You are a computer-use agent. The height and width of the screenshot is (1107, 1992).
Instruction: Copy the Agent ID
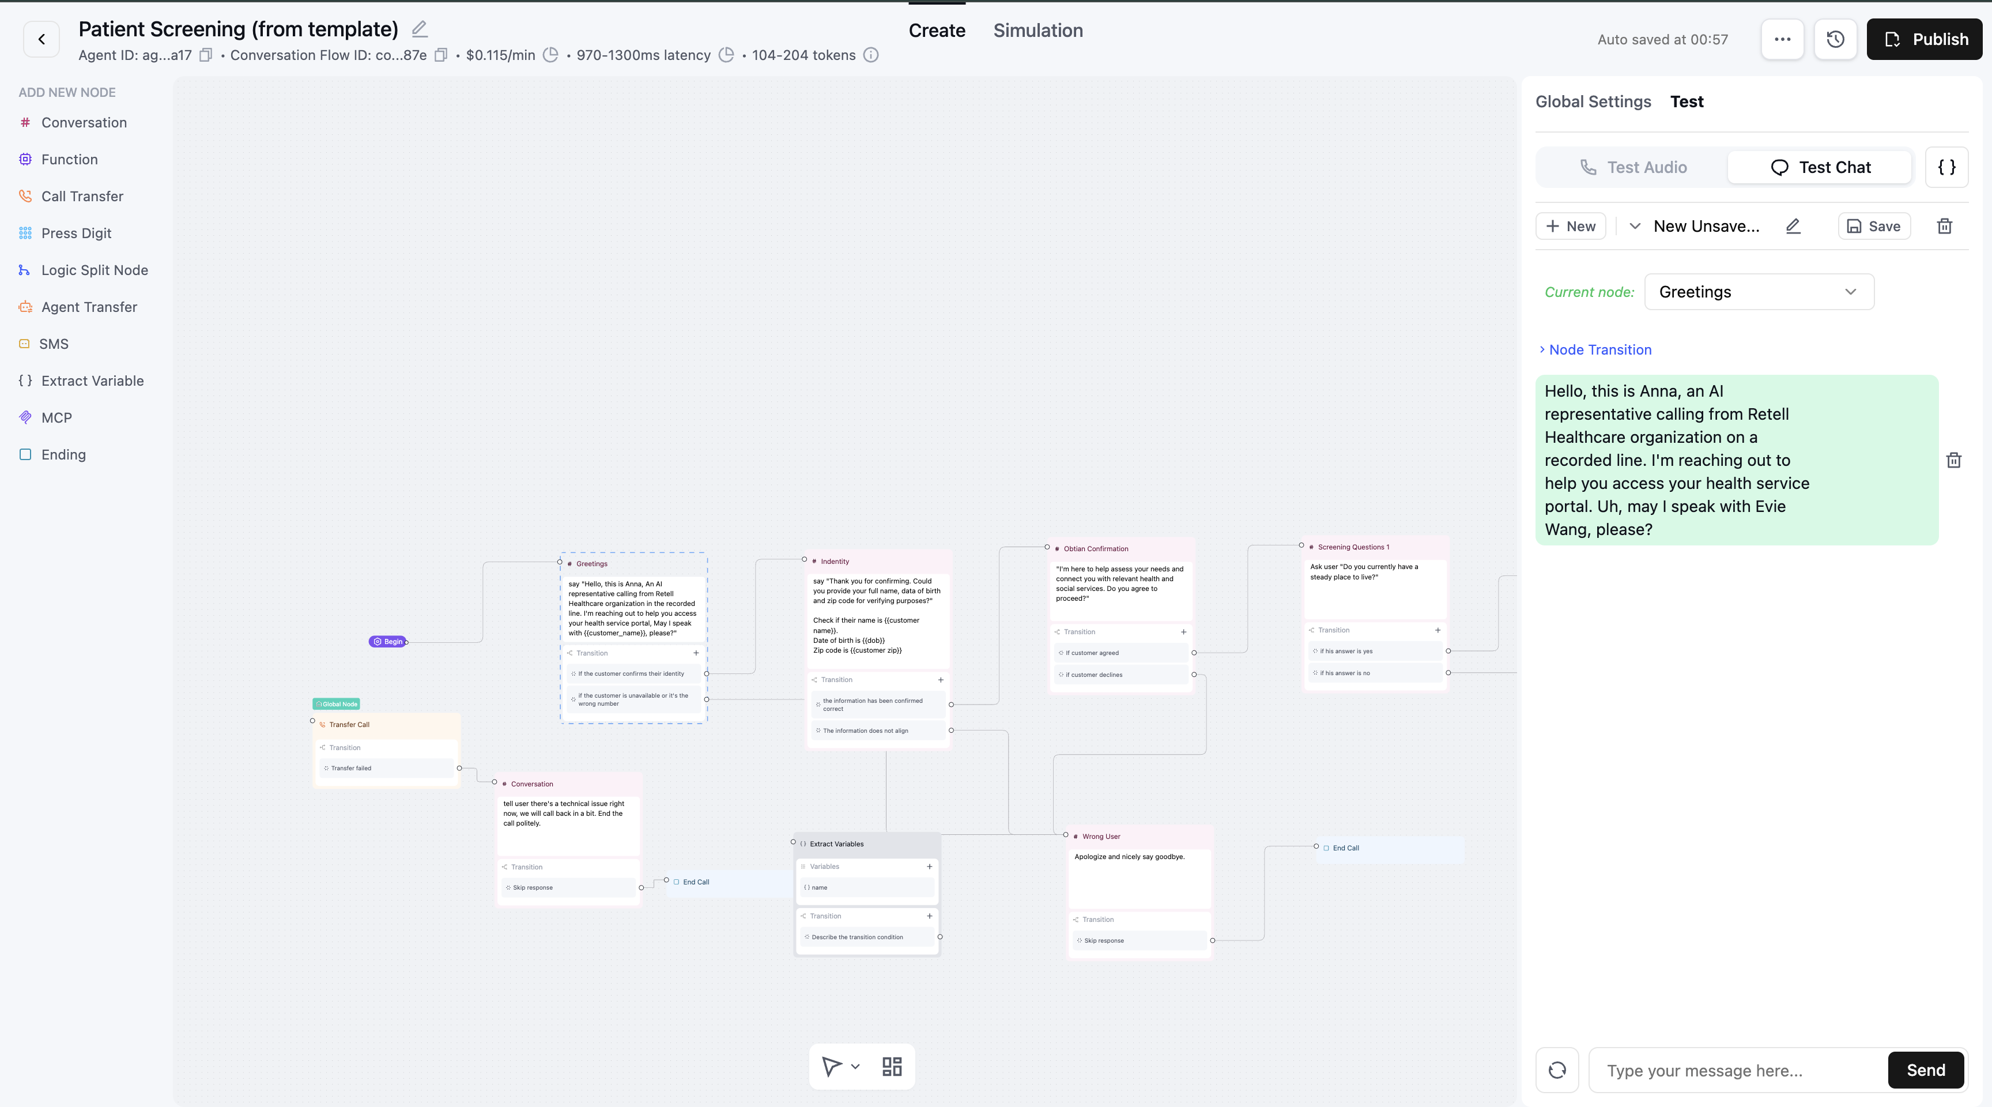pos(206,55)
